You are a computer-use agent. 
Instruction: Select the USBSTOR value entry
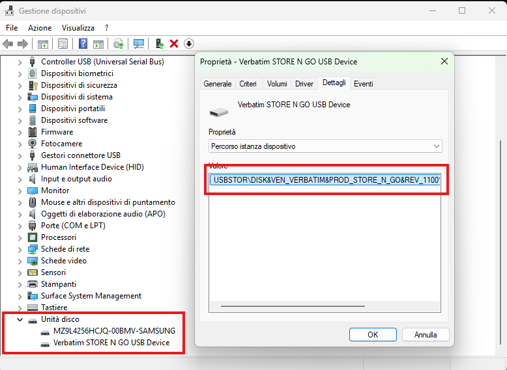point(326,179)
